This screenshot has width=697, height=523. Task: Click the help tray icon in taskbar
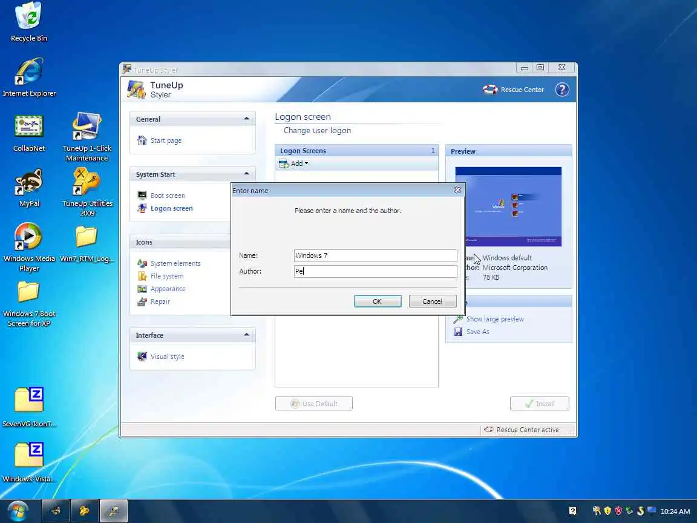coord(572,511)
